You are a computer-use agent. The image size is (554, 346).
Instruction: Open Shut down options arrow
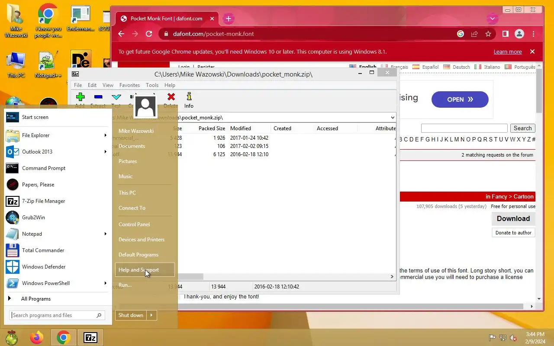coord(151,315)
